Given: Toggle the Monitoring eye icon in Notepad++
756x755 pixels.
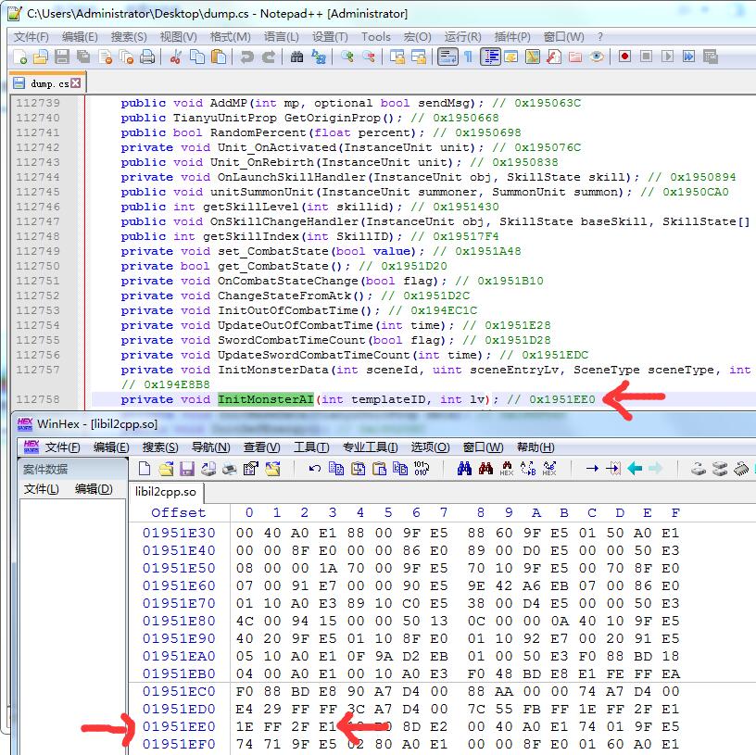Looking at the screenshot, I should pos(597,57).
